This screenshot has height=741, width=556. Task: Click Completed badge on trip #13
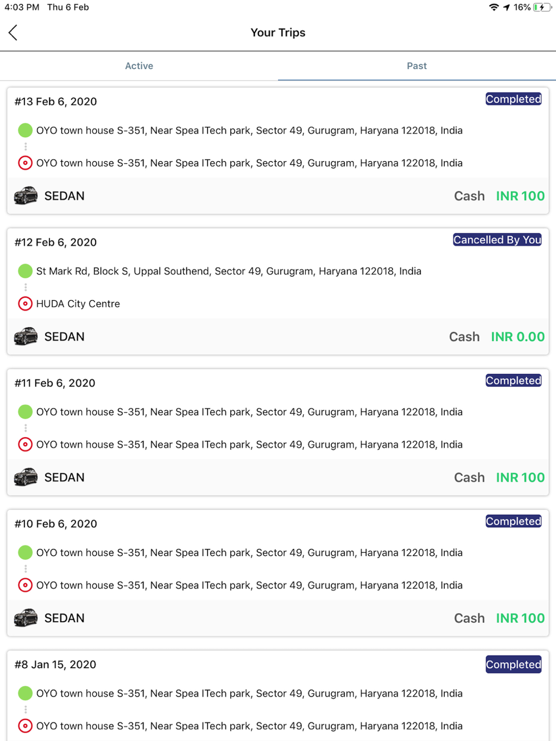513,99
